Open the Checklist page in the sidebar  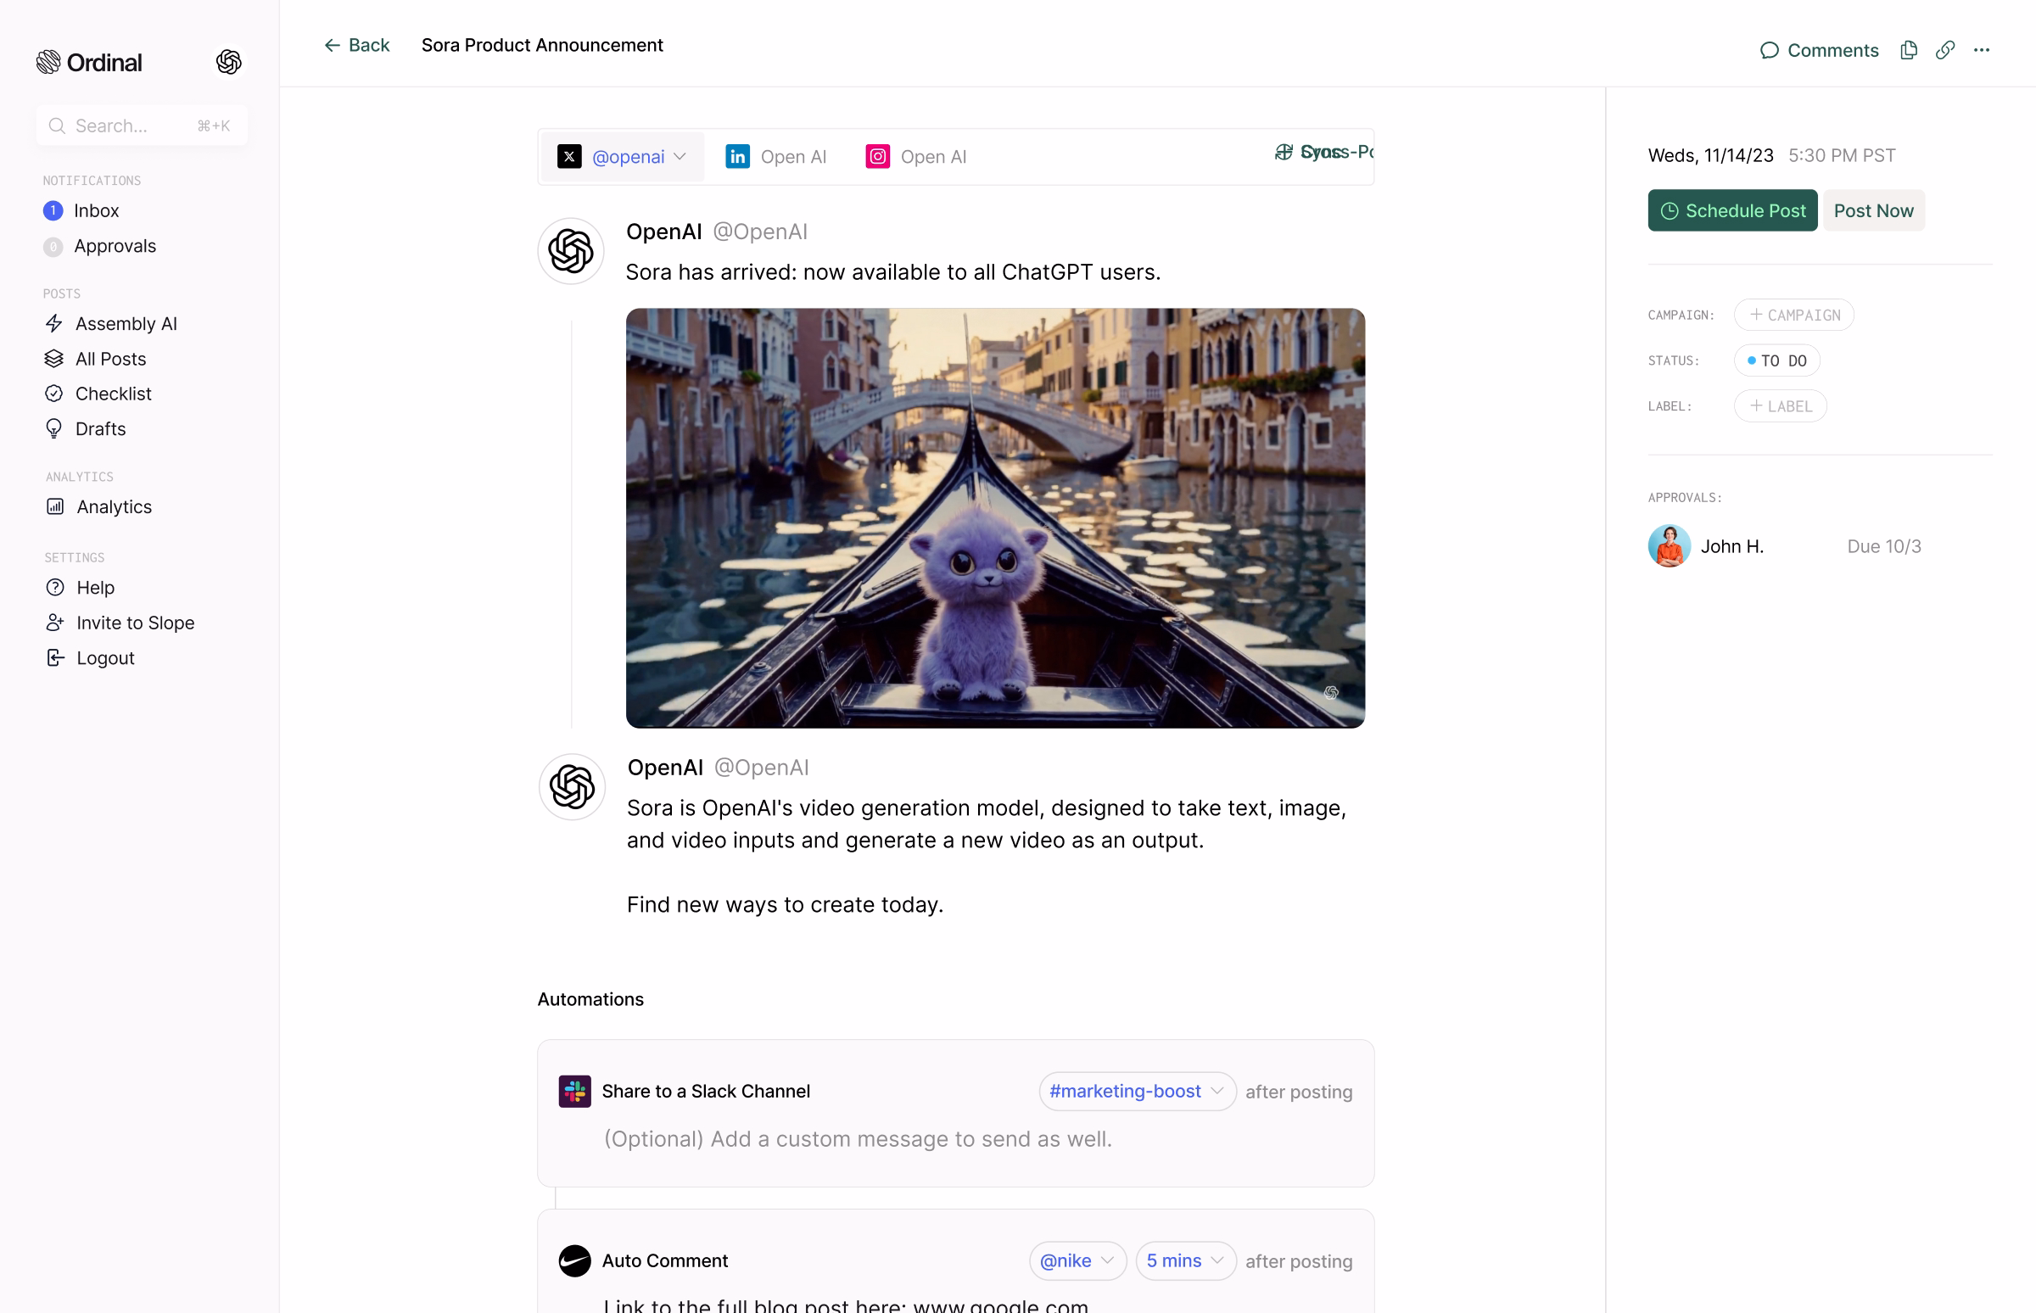113,394
